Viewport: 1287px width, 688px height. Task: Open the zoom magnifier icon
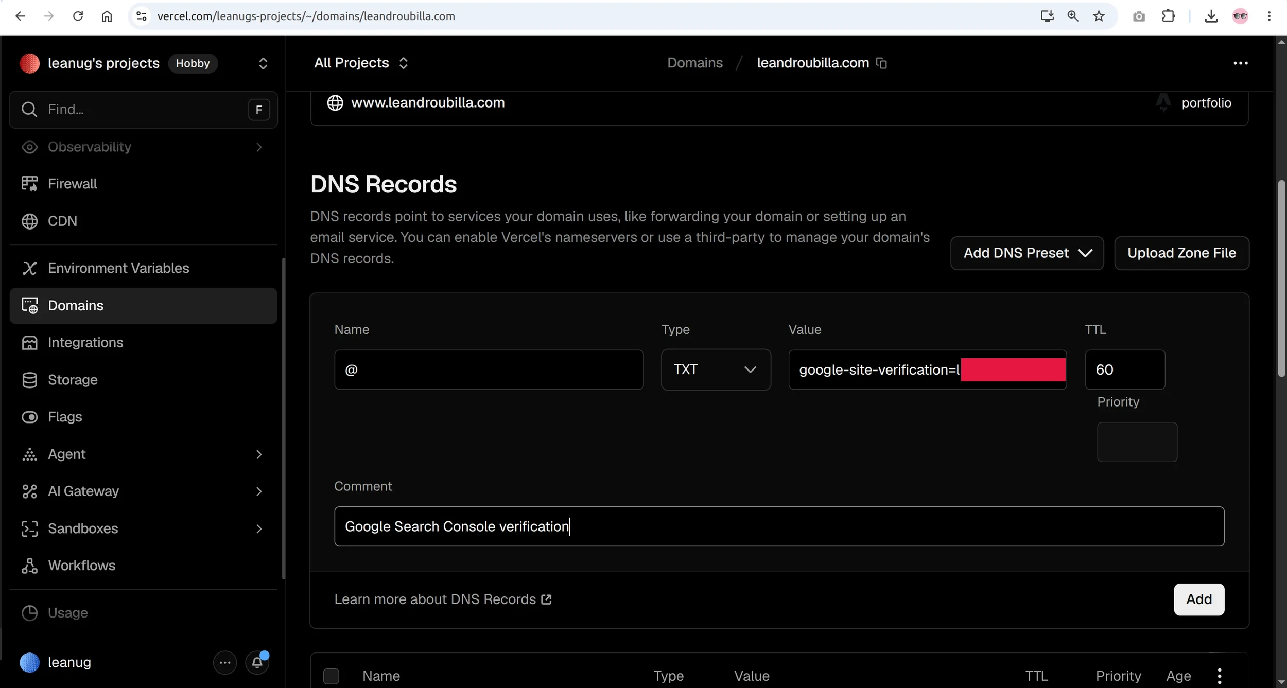pos(1073,16)
